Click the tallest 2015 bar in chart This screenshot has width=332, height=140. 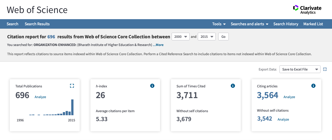(72, 107)
